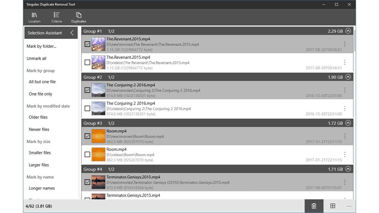Open more options for D:\new\movies The.Revenant file

point(345,44)
